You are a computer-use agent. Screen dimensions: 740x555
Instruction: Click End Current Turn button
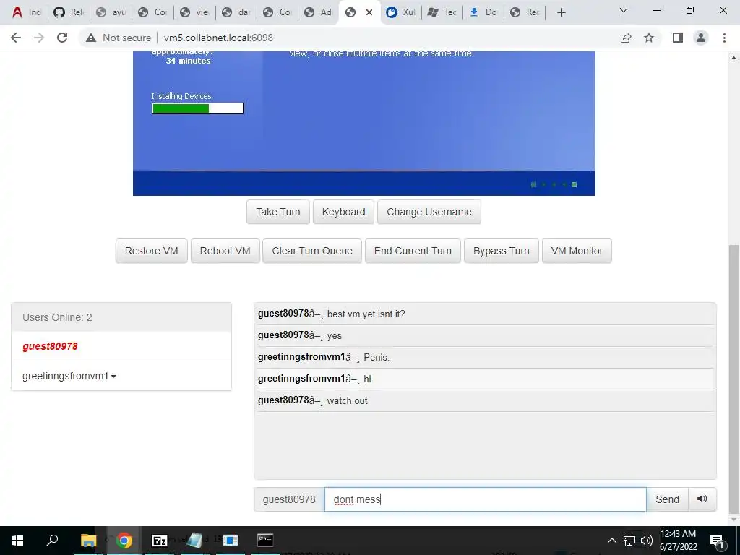413,251
